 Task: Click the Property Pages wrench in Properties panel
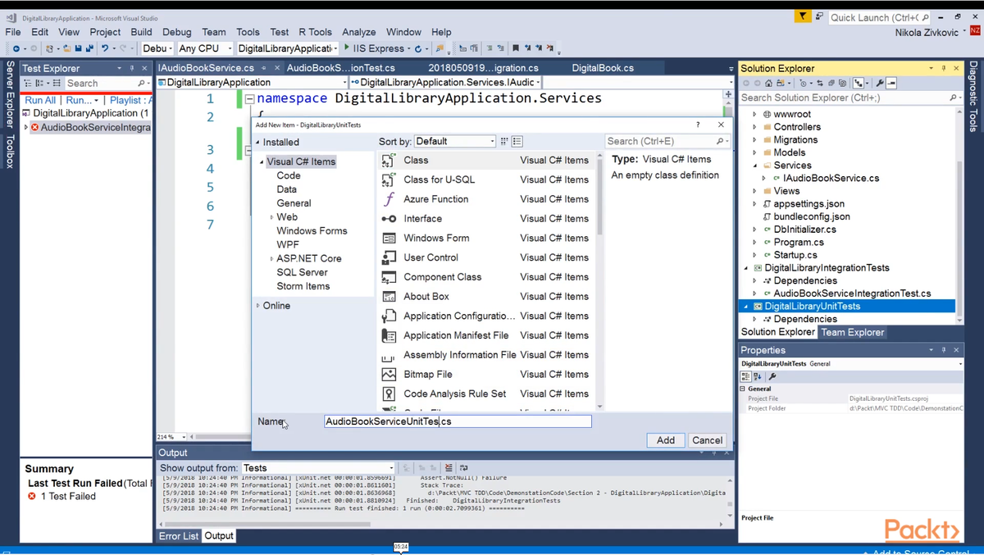pyautogui.click(x=772, y=376)
